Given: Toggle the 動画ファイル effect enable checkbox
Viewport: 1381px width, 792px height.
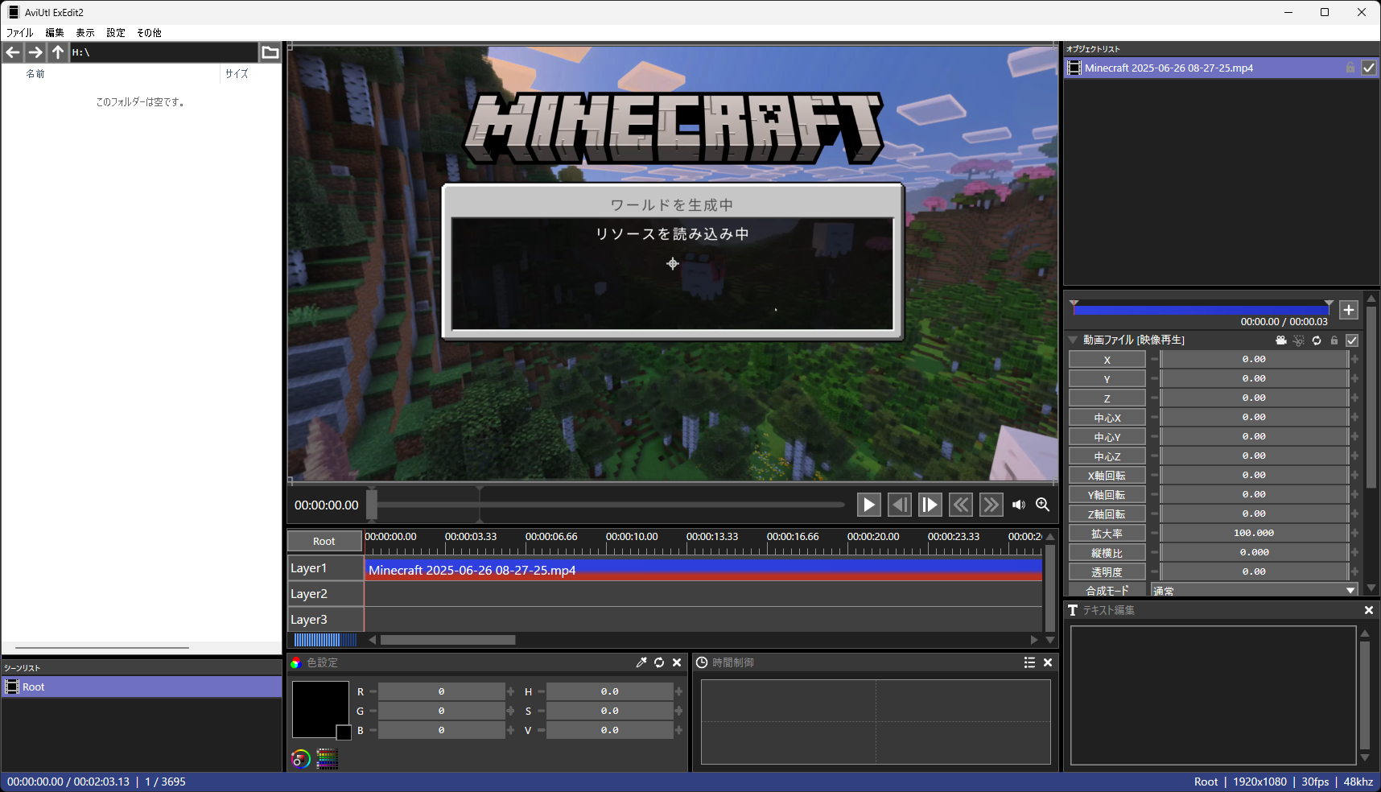Looking at the screenshot, I should [1352, 340].
